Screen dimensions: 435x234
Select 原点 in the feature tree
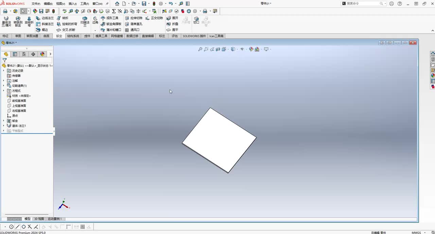(13, 116)
